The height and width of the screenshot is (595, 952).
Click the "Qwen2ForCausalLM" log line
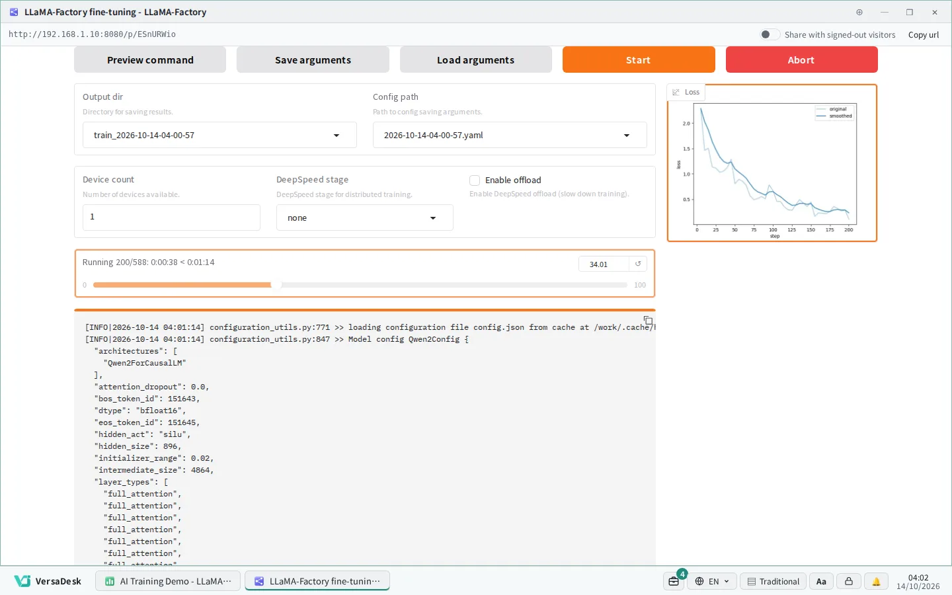tap(145, 363)
